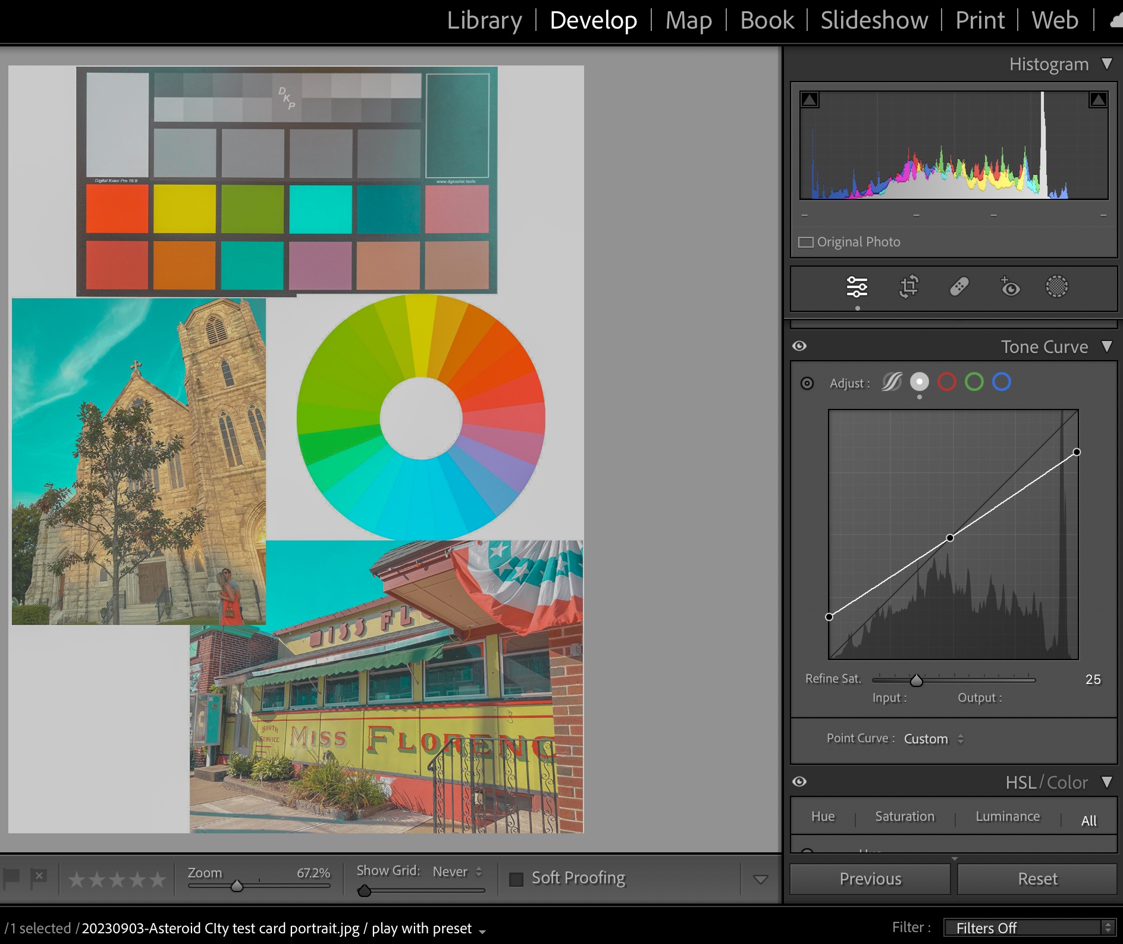The image size is (1123, 944).
Task: Click the Reset button
Action: click(1037, 879)
